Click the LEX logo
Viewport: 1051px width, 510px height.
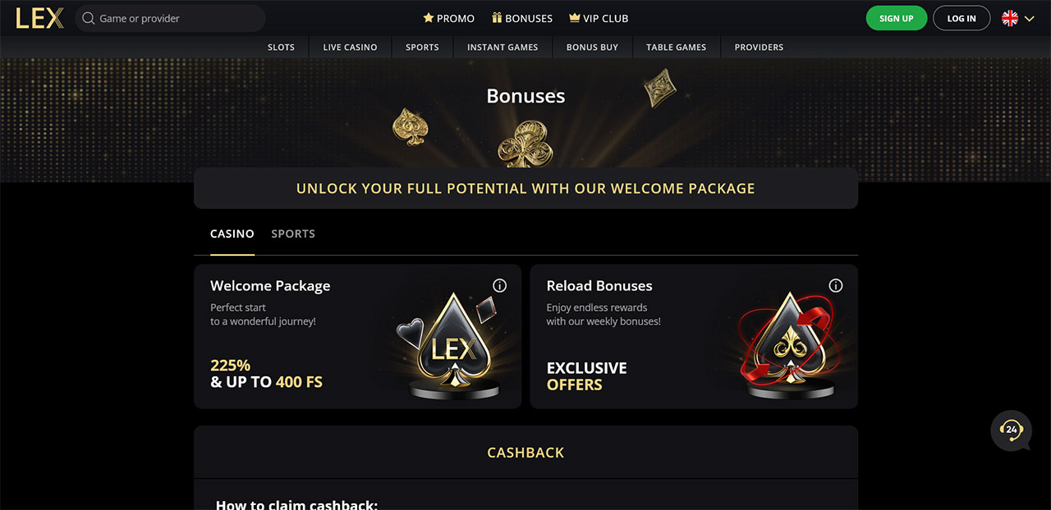pos(39,18)
